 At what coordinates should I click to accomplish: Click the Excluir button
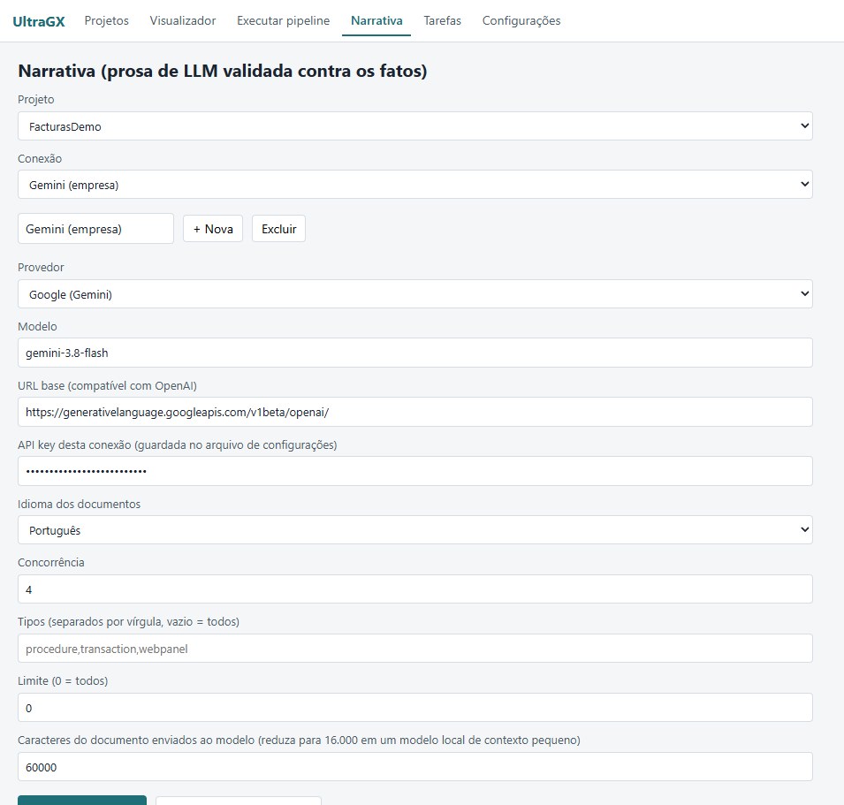click(x=278, y=229)
